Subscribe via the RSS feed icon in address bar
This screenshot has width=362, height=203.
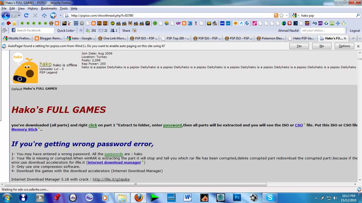point(276,15)
